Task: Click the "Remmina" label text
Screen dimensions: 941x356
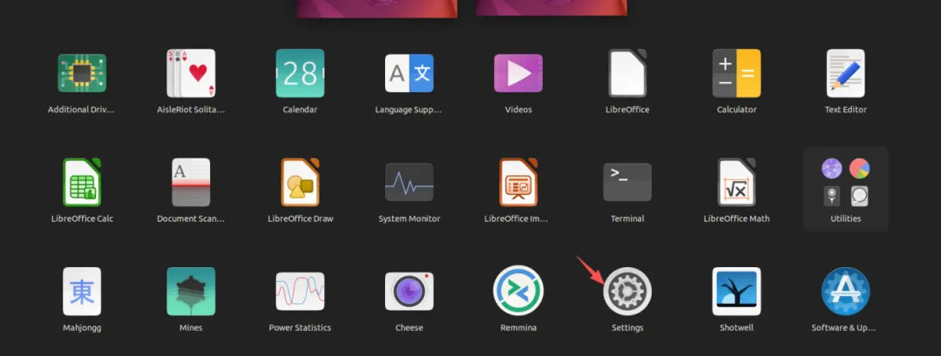Action: 518,328
